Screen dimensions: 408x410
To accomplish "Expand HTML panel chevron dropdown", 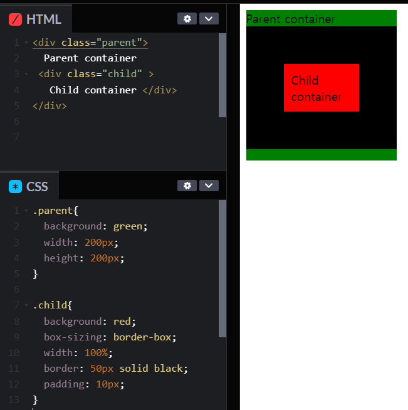I will tap(209, 19).
